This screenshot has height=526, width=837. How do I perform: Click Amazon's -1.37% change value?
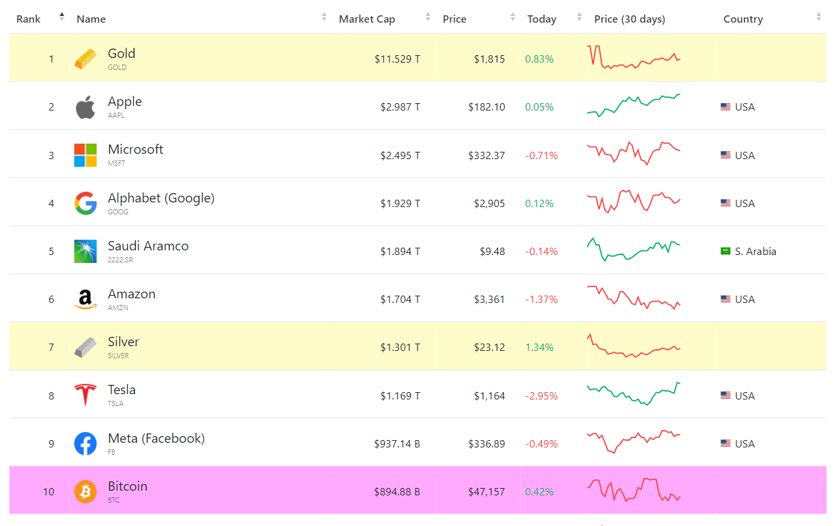[541, 300]
